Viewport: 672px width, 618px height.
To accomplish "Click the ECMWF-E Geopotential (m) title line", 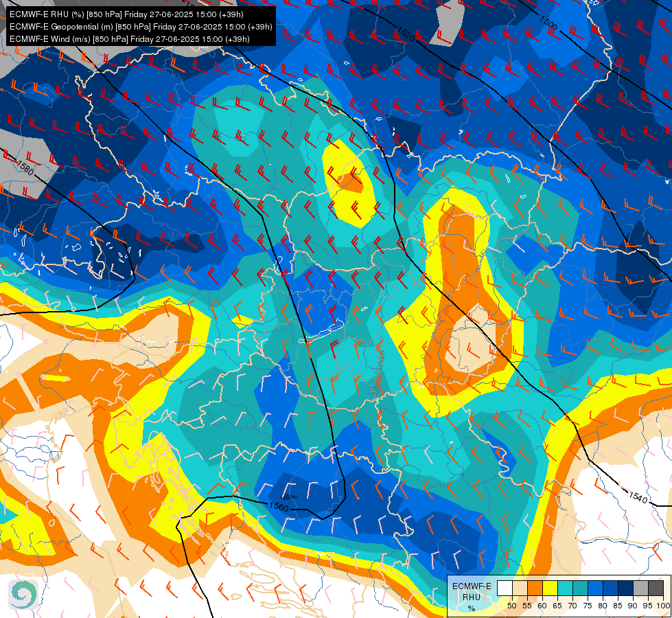I will (141, 27).
